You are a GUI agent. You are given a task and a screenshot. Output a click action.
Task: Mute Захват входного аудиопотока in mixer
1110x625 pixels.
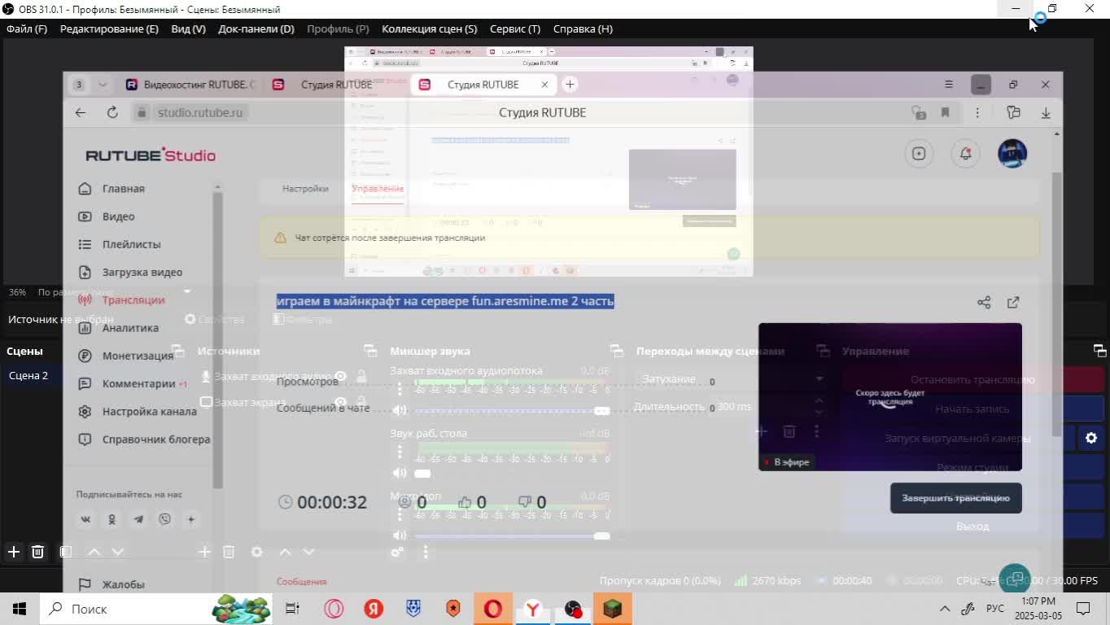[x=399, y=410]
